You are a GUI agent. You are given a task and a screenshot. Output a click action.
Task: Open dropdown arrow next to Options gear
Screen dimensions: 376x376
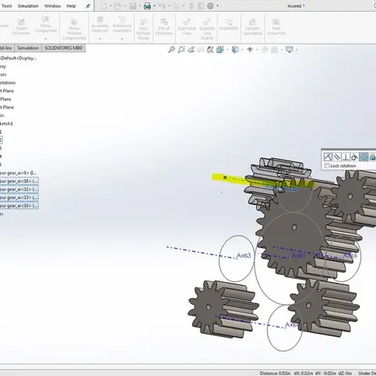[217, 5]
